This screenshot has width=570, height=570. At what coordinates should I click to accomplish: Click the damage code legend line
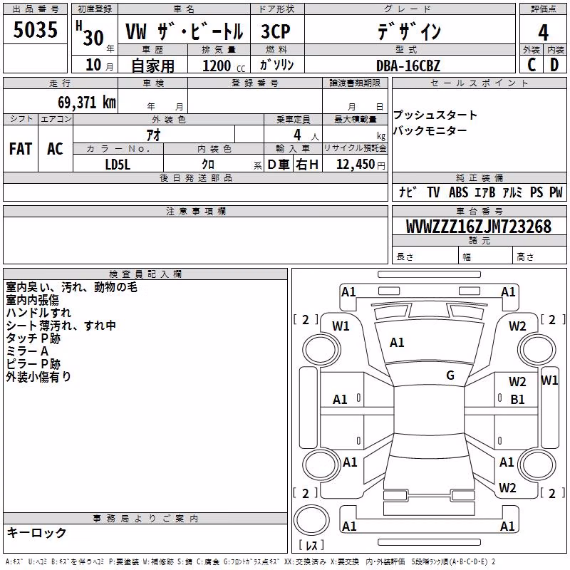(x=250, y=562)
